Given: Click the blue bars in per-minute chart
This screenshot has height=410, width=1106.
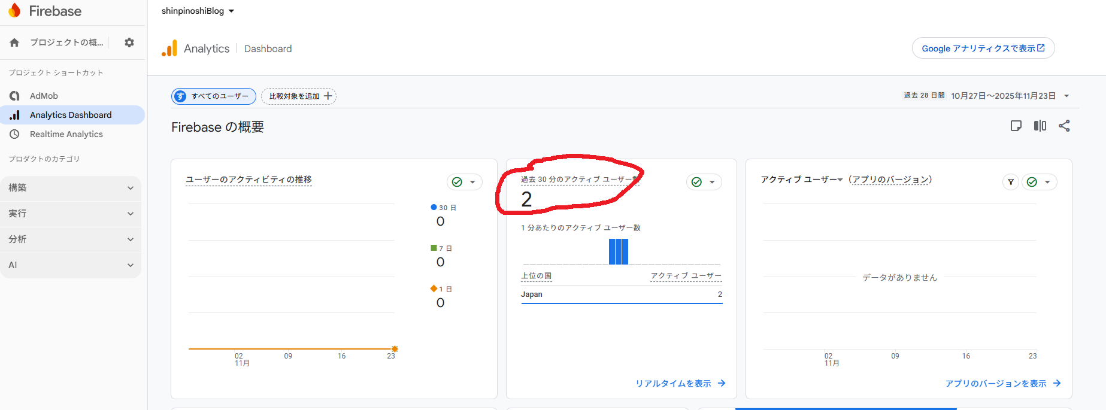Looking at the screenshot, I should click(x=619, y=251).
